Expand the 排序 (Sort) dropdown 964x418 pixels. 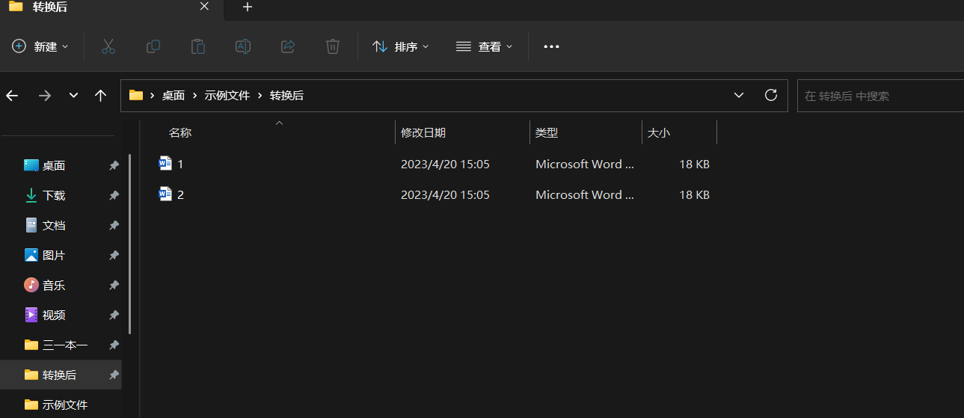(x=401, y=46)
